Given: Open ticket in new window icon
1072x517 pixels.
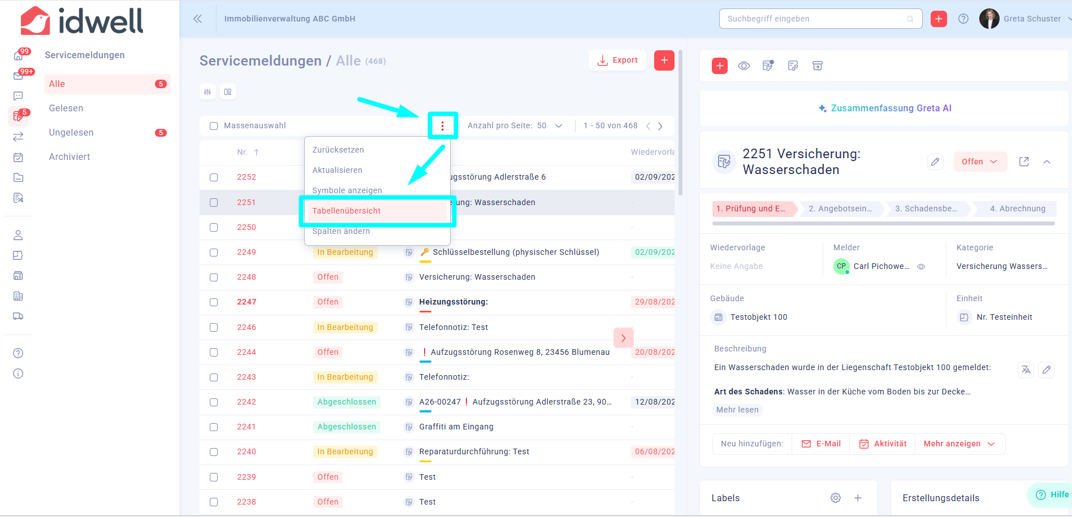Looking at the screenshot, I should [x=1024, y=162].
